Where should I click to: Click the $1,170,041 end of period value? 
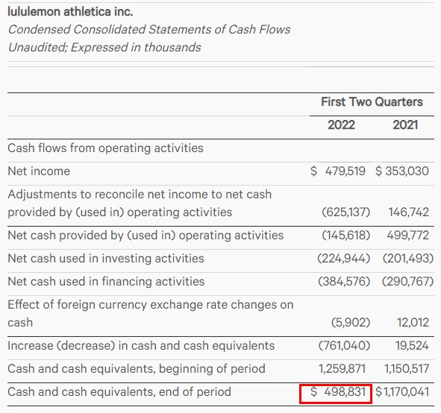(x=402, y=391)
